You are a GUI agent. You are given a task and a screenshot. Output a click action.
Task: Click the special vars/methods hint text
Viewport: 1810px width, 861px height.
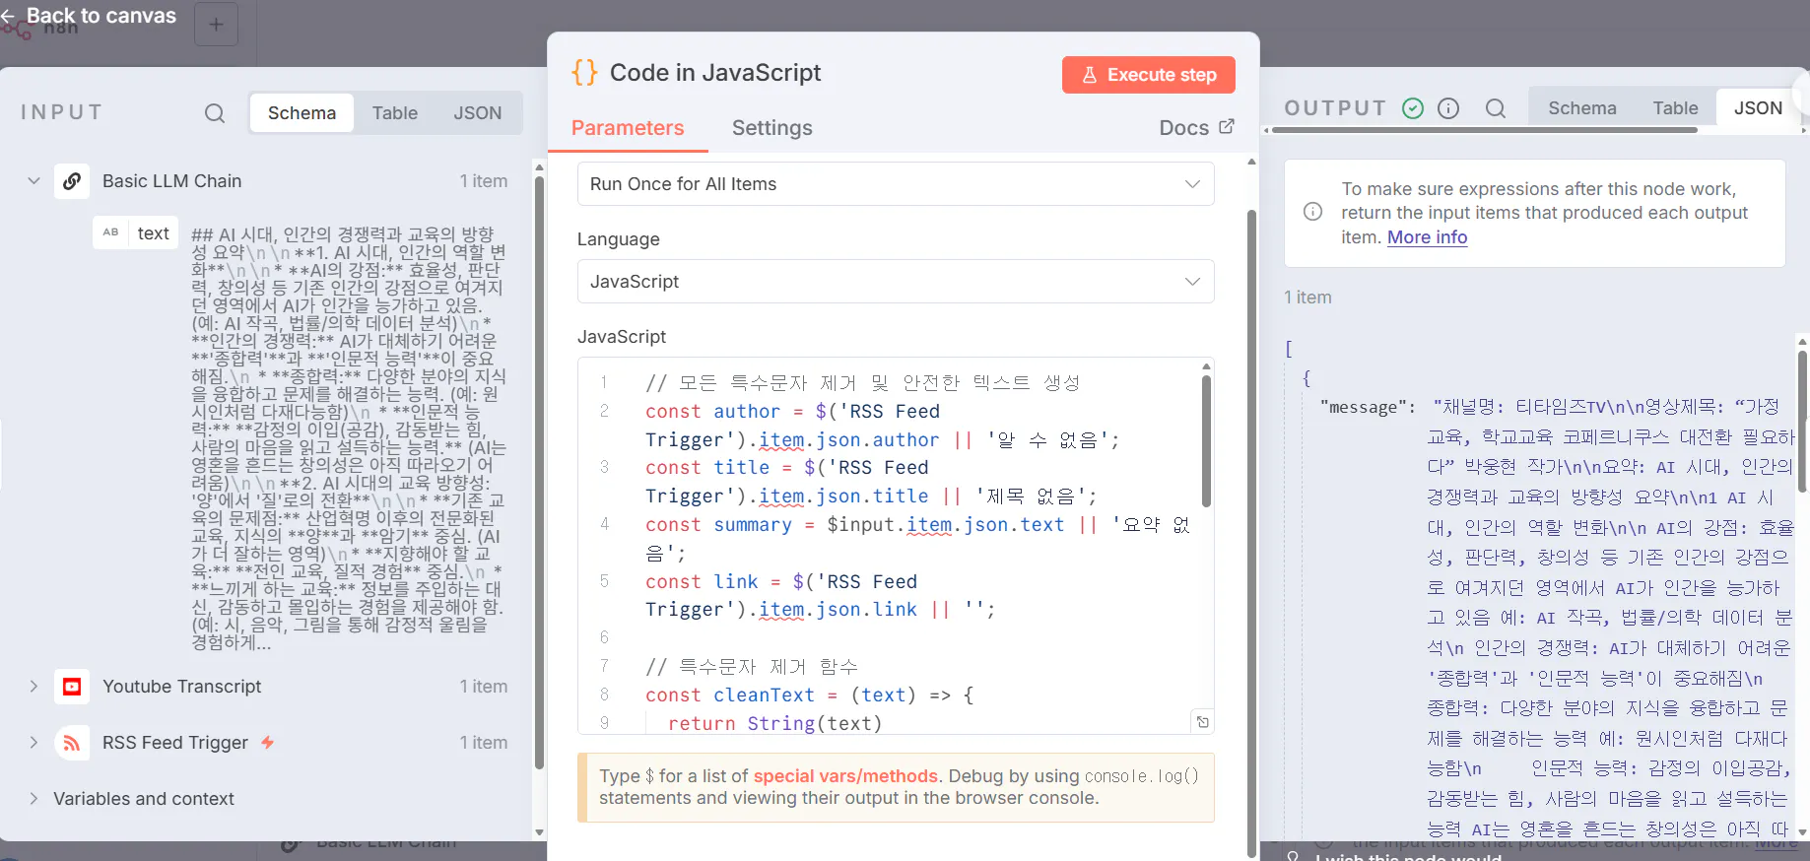click(845, 776)
